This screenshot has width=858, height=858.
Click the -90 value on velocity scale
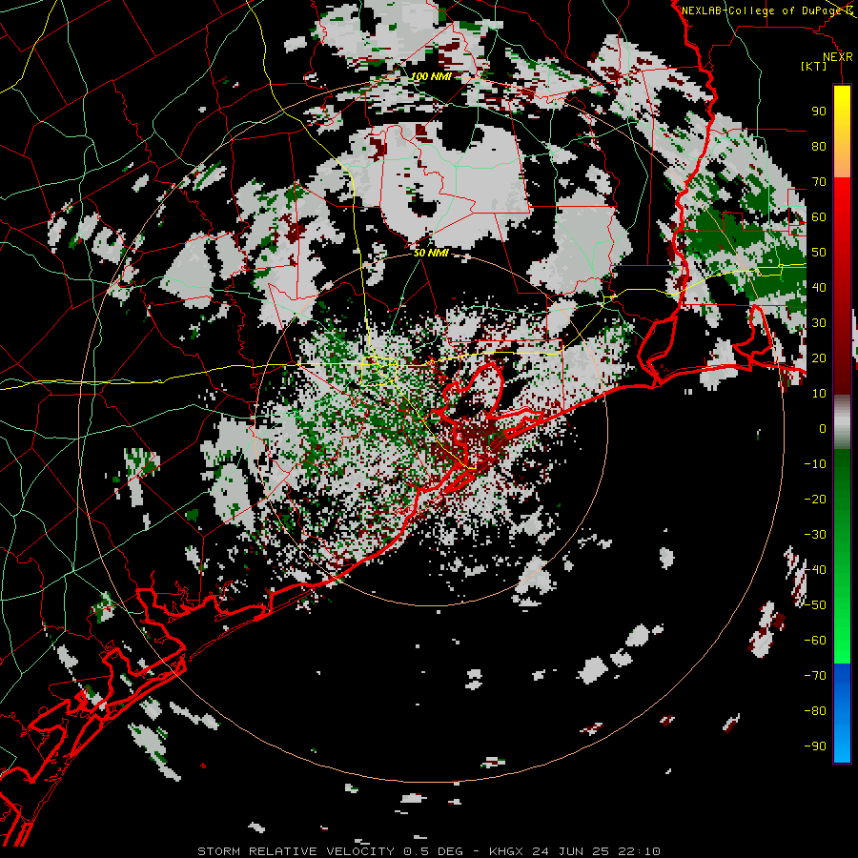pos(815,746)
